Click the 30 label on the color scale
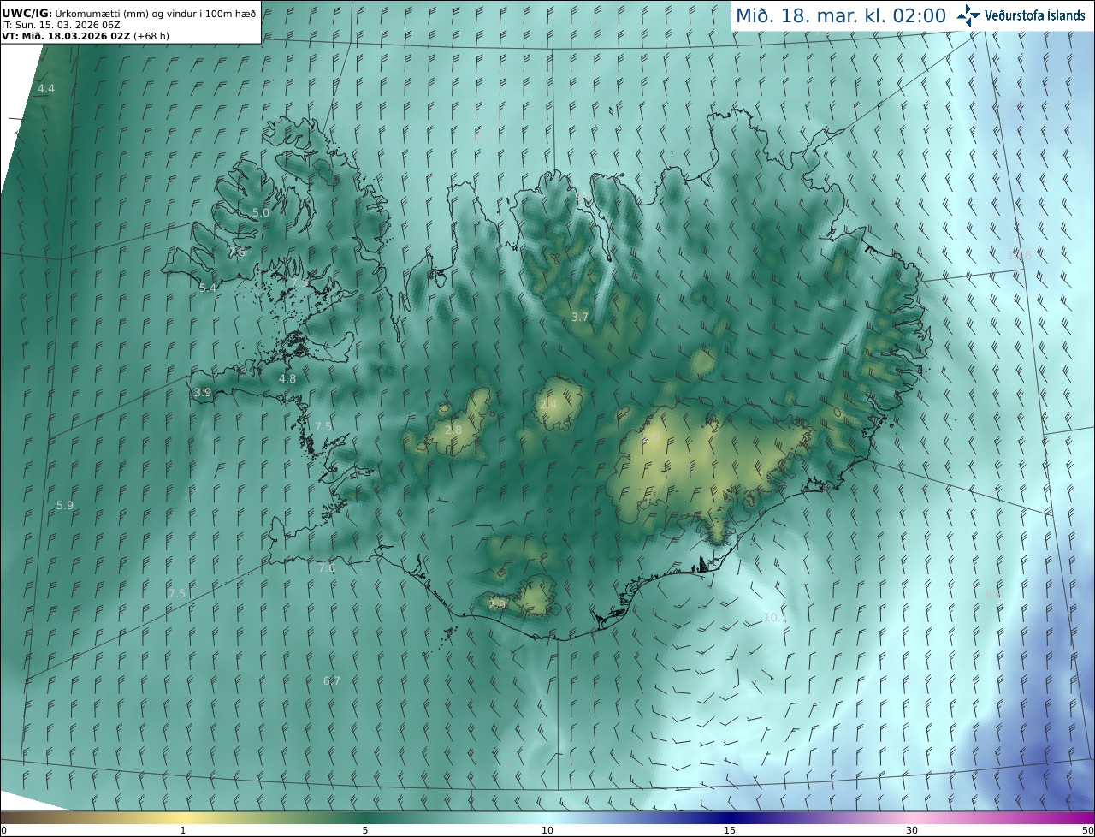This screenshot has height=837, width=1095. (x=912, y=830)
